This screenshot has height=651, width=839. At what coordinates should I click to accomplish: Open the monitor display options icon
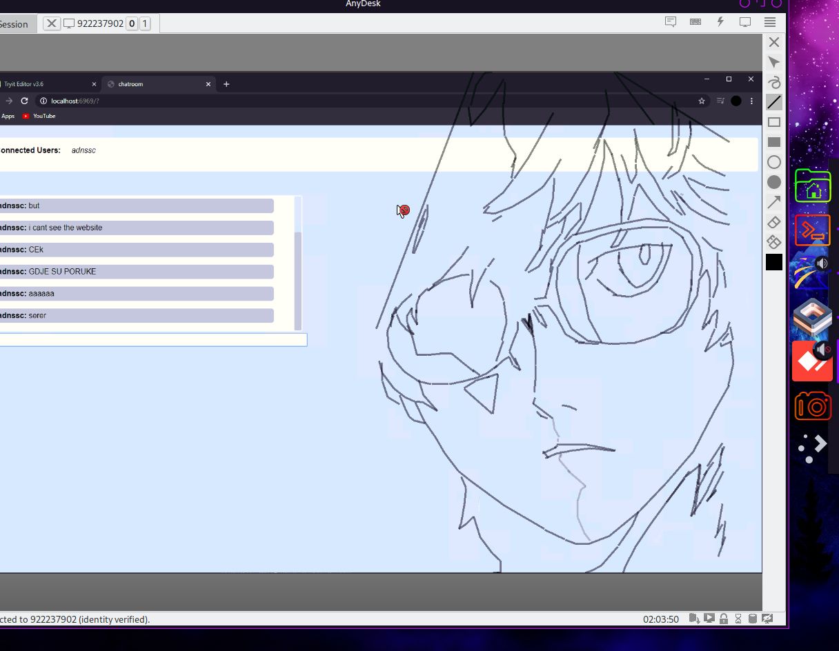click(x=744, y=21)
